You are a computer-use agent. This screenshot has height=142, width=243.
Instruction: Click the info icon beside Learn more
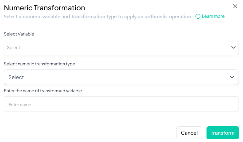click(x=198, y=16)
